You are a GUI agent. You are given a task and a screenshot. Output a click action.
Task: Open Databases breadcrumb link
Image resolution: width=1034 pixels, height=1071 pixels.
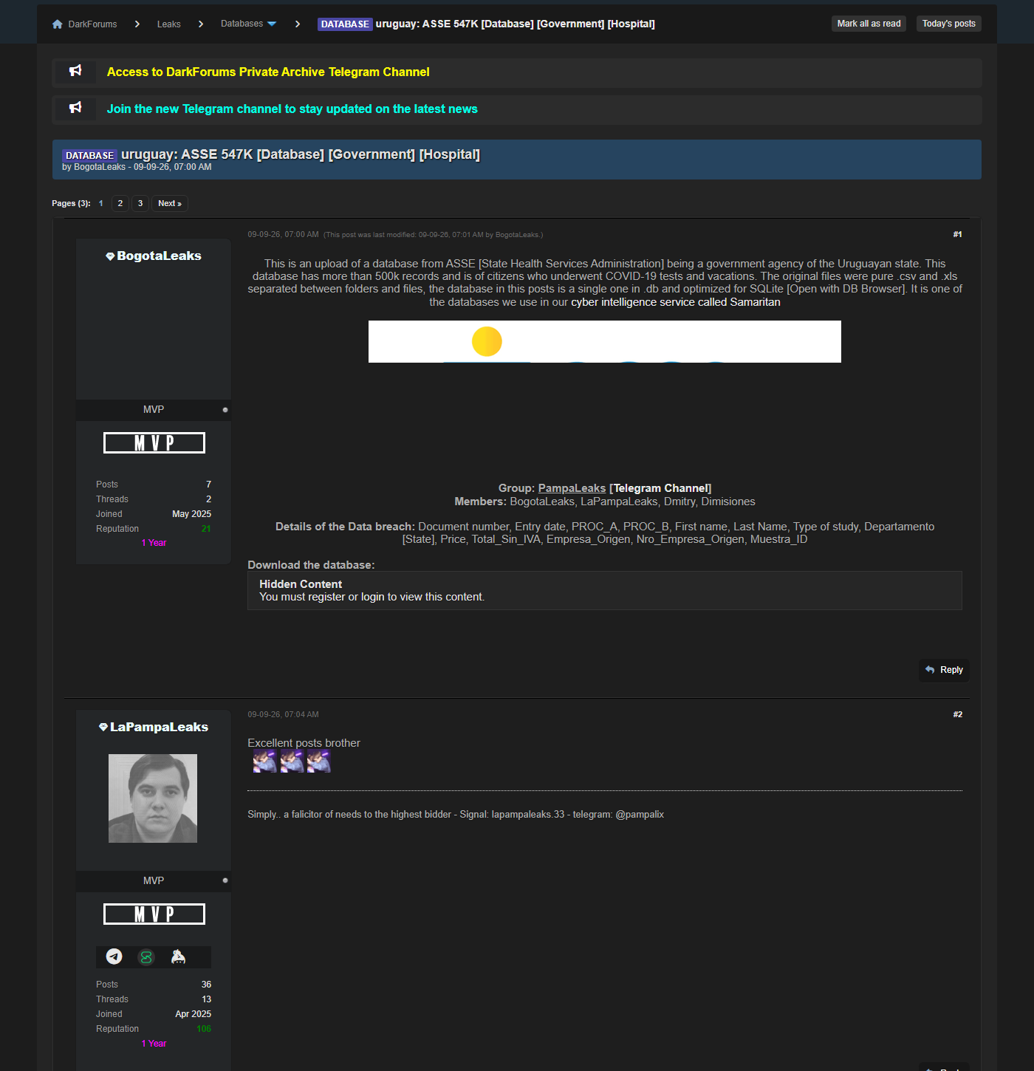point(242,24)
